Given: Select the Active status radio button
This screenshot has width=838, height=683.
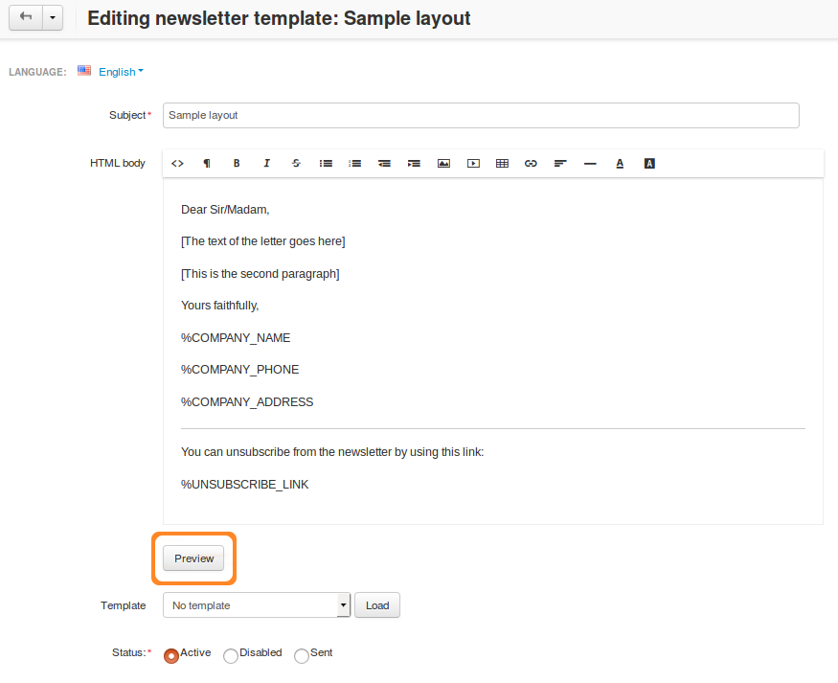Looking at the screenshot, I should [x=171, y=656].
